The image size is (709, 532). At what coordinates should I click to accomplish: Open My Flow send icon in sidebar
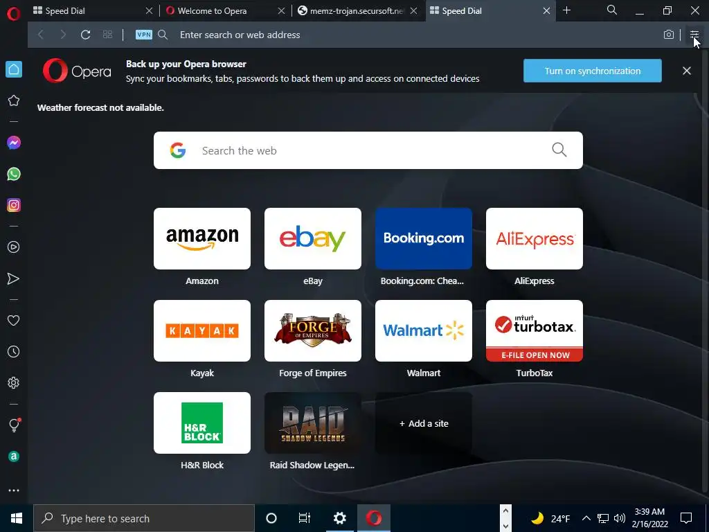[14, 278]
